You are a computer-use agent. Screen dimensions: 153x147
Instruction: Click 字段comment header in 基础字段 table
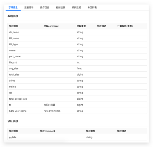tap(51, 26)
